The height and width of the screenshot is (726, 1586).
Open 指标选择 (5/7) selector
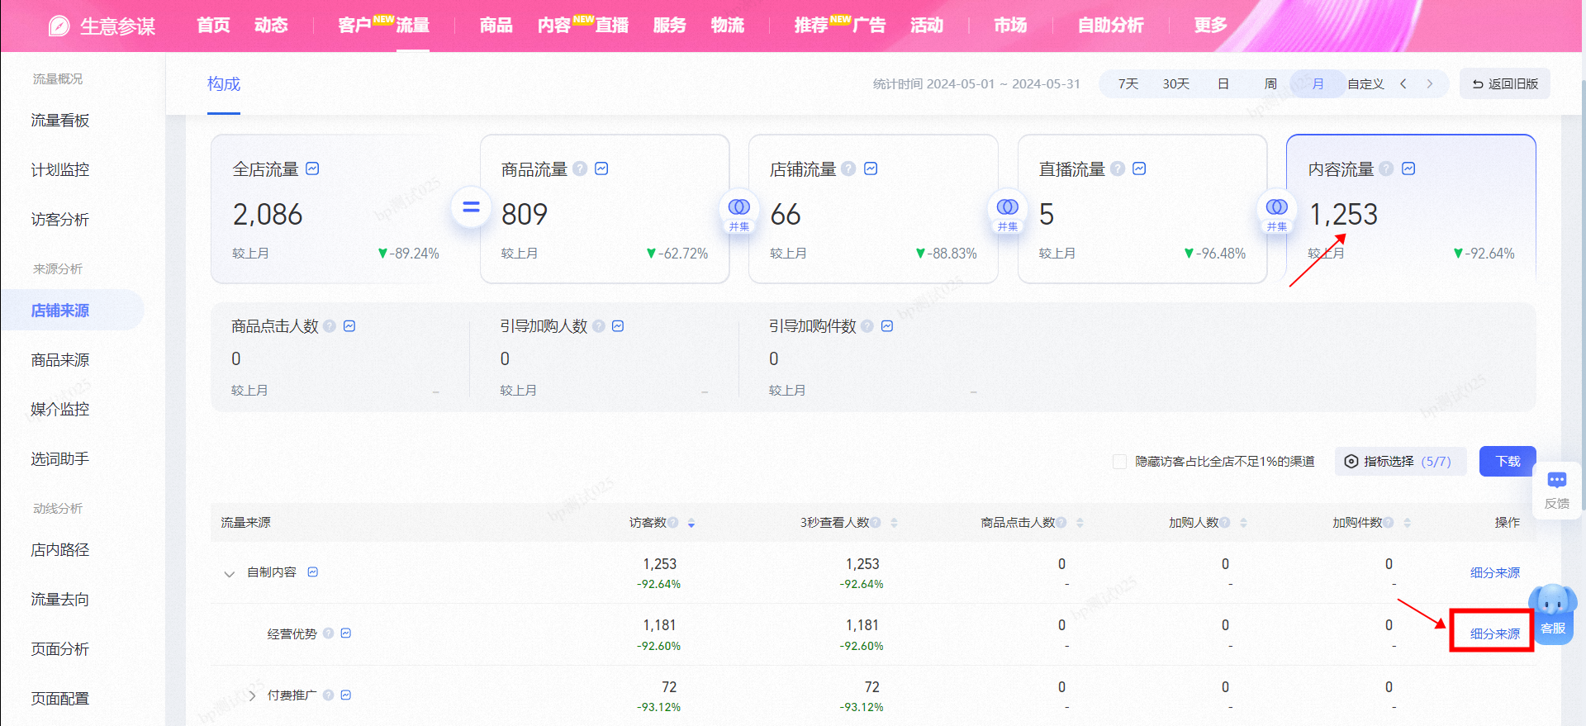(1400, 462)
